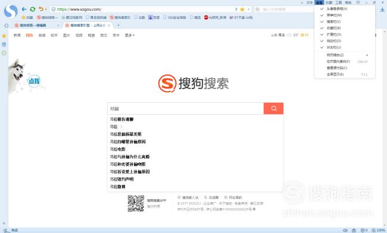
Task: Click the red search magnifier button
Action: [273, 108]
